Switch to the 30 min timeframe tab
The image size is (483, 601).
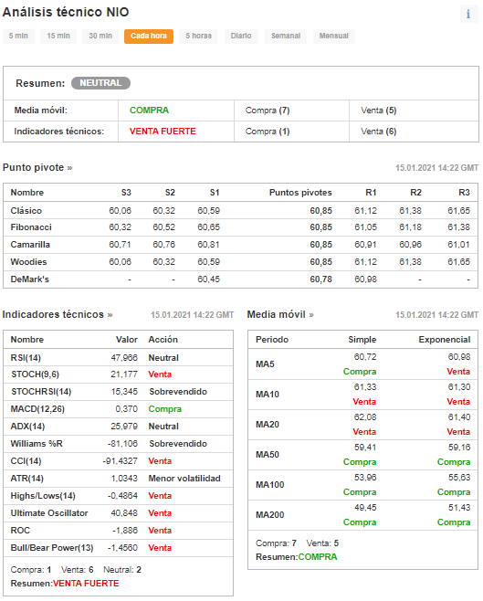[100, 36]
